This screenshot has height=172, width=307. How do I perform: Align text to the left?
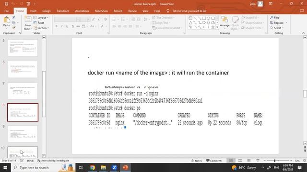click(114, 26)
